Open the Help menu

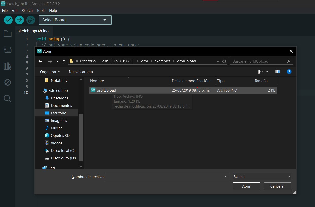point(53,11)
